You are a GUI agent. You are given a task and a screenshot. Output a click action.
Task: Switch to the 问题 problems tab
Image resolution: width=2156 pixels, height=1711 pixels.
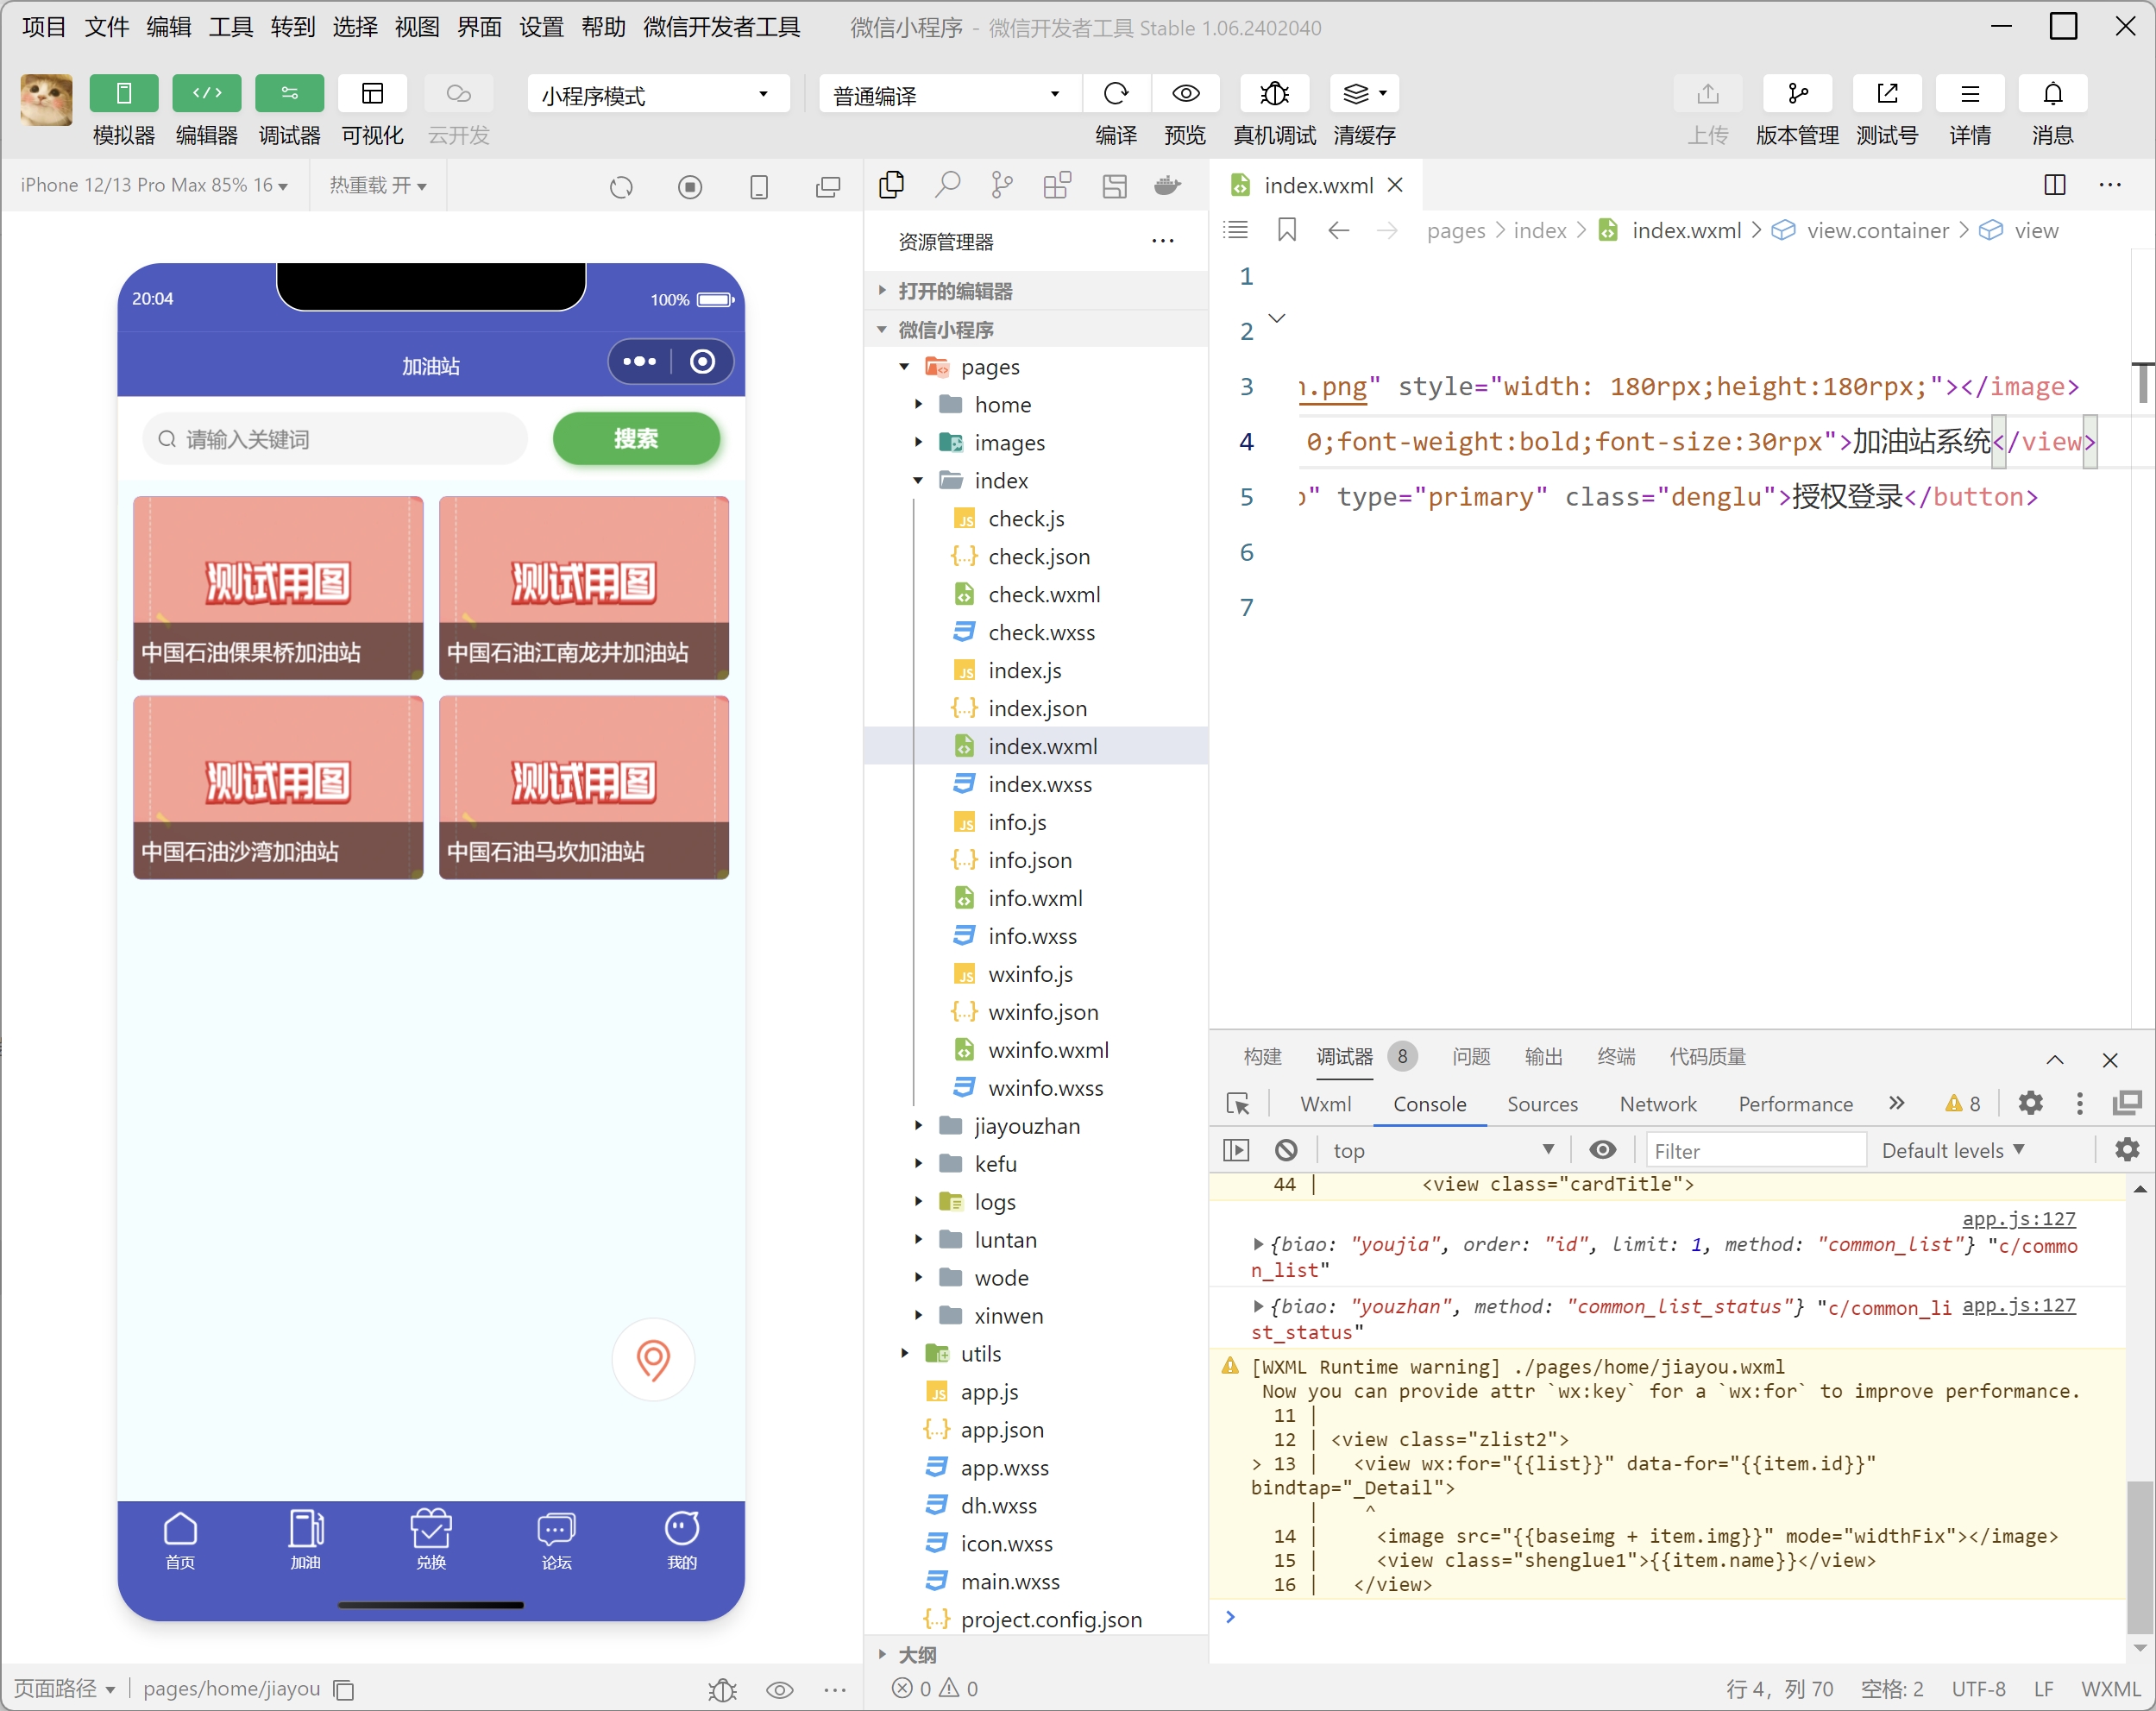(x=1470, y=1057)
